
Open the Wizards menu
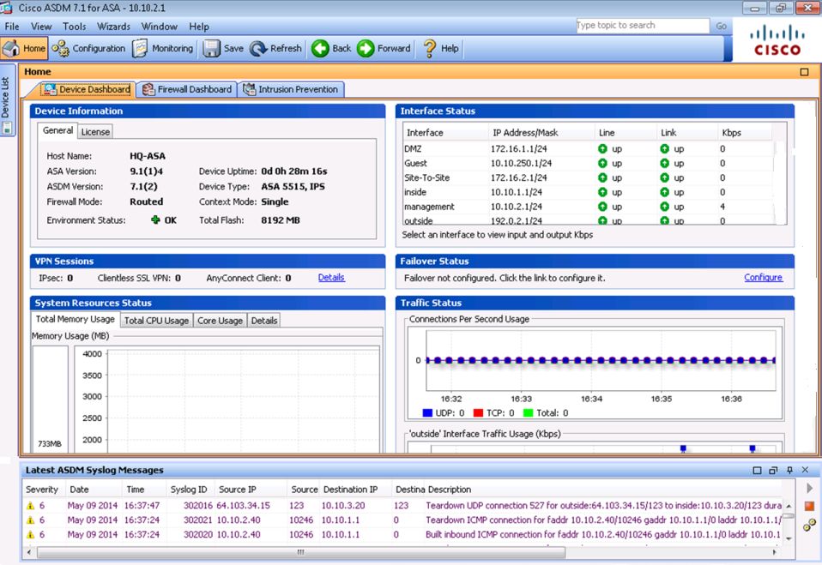click(113, 27)
